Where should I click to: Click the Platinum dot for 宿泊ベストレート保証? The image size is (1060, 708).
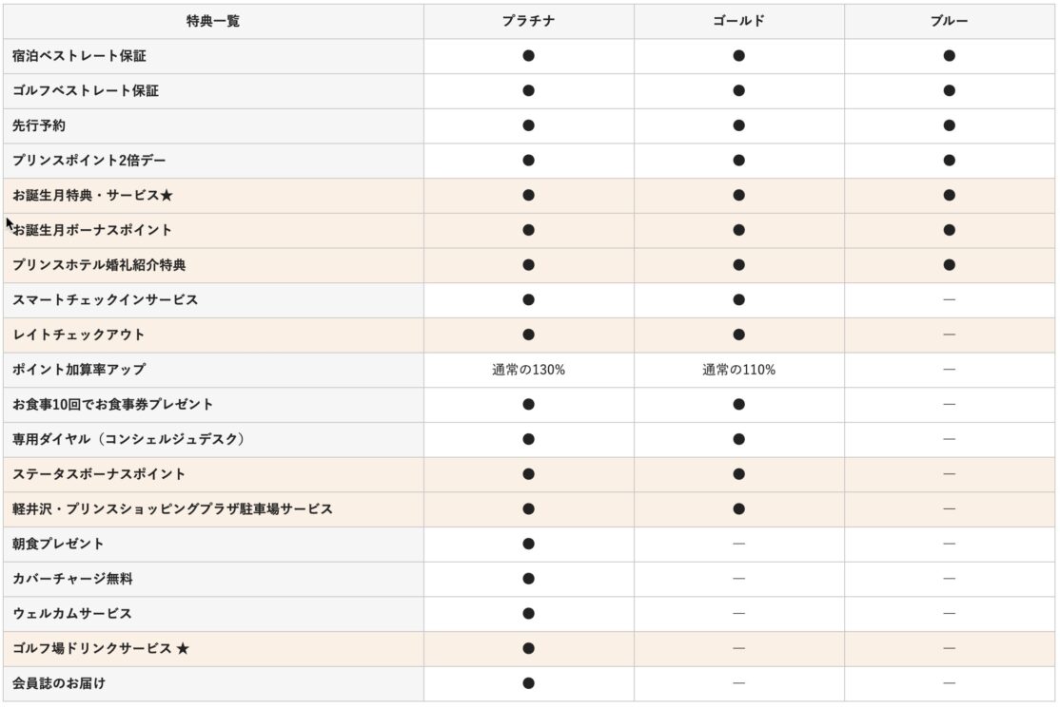(528, 56)
